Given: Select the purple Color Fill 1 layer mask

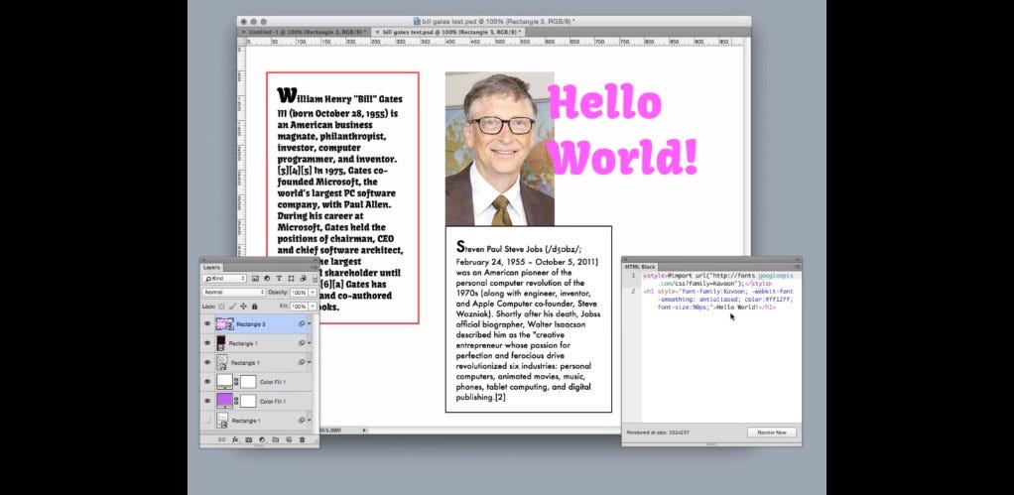Looking at the screenshot, I should (x=248, y=401).
